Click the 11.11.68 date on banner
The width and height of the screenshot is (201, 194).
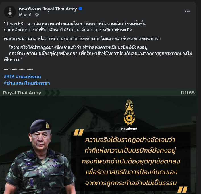coord(188,93)
